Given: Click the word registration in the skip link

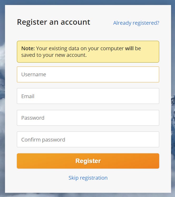Looking at the screenshot, I should pyautogui.click(x=94, y=178).
